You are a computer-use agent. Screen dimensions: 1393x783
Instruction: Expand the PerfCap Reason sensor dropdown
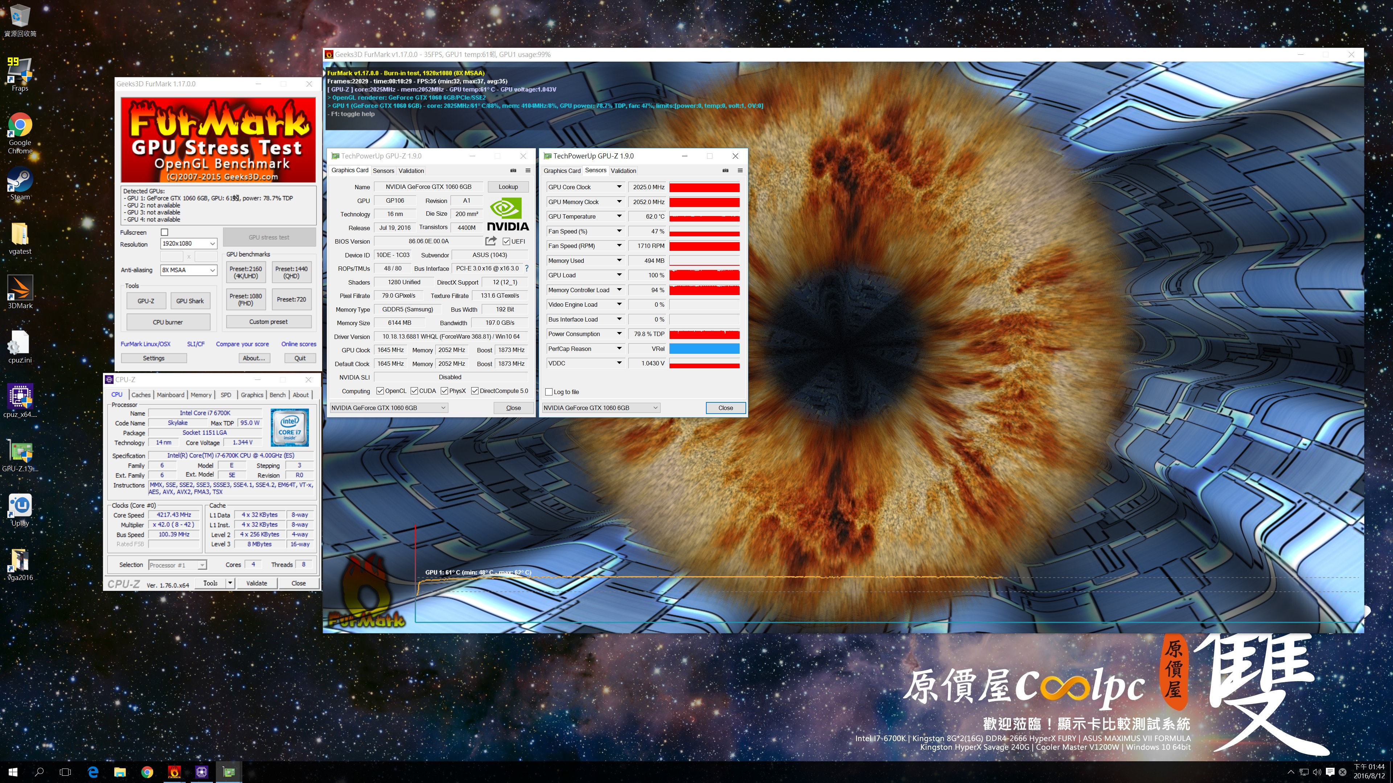(x=619, y=348)
